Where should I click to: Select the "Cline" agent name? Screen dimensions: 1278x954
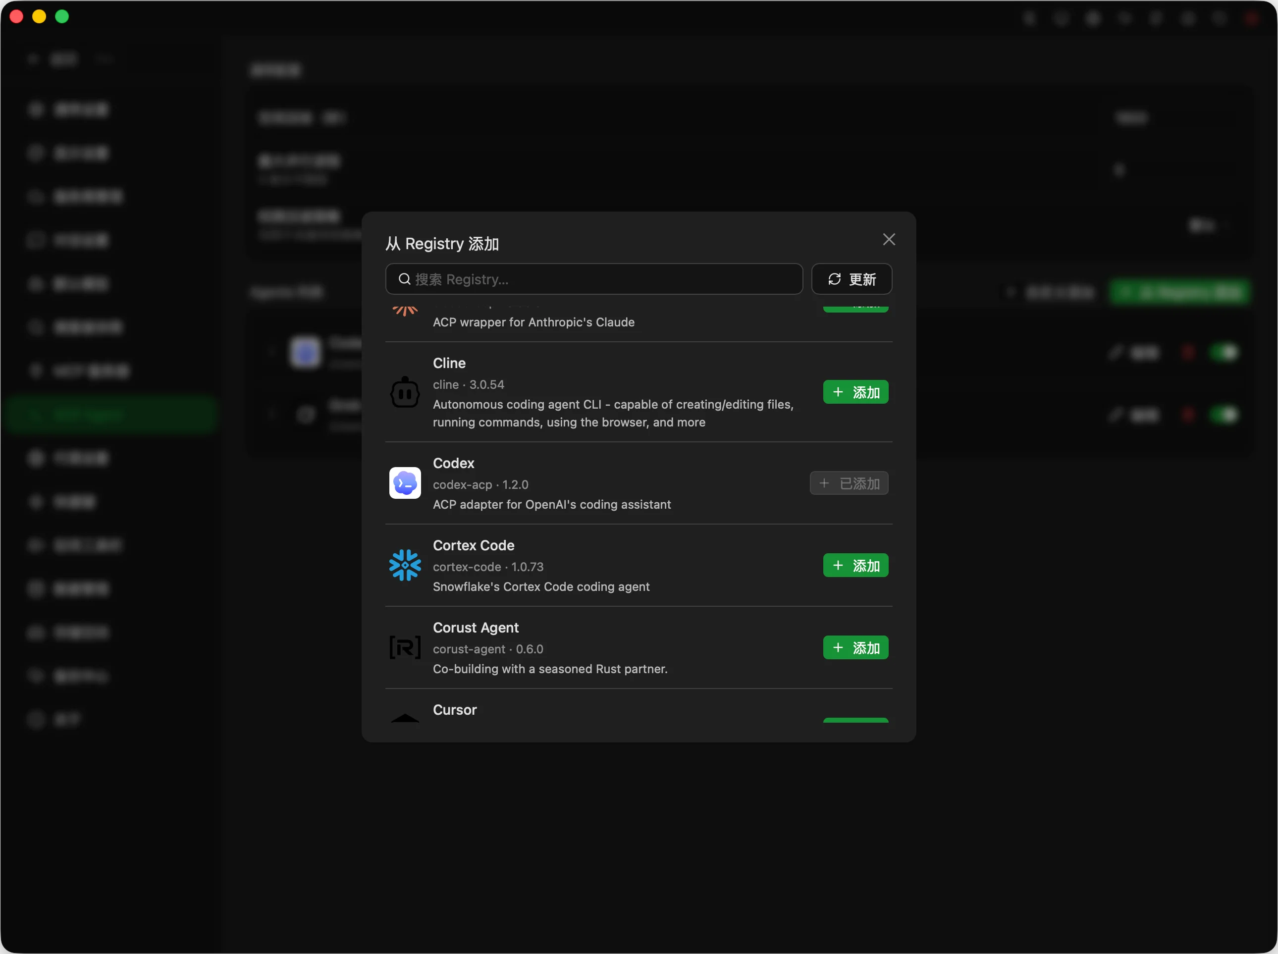coord(449,363)
